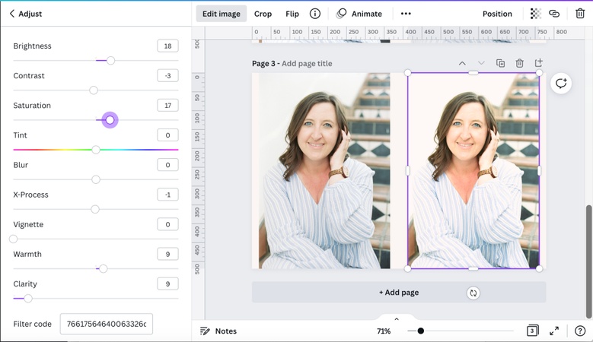Open the Flip option
The height and width of the screenshot is (342, 593).
tap(292, 14)
